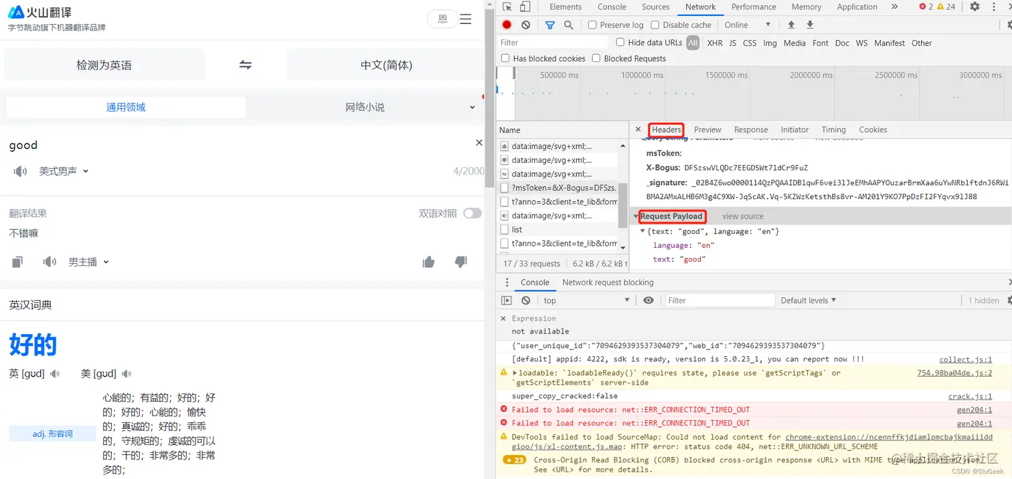Screen dimensions: 1012x479
Task: Open the hamburger menu on the translate page
Action: [x=466, y=19]
